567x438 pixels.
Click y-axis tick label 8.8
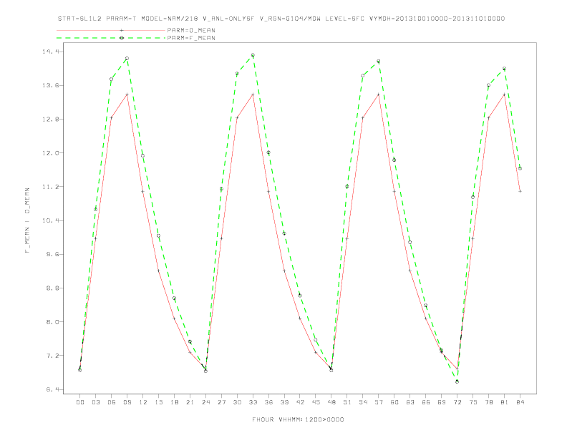pos(52,288)
